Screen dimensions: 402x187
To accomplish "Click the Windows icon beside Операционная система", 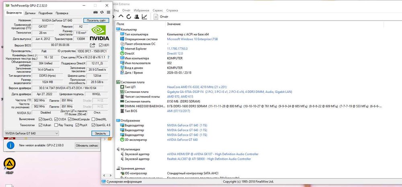I will point(122,39).
